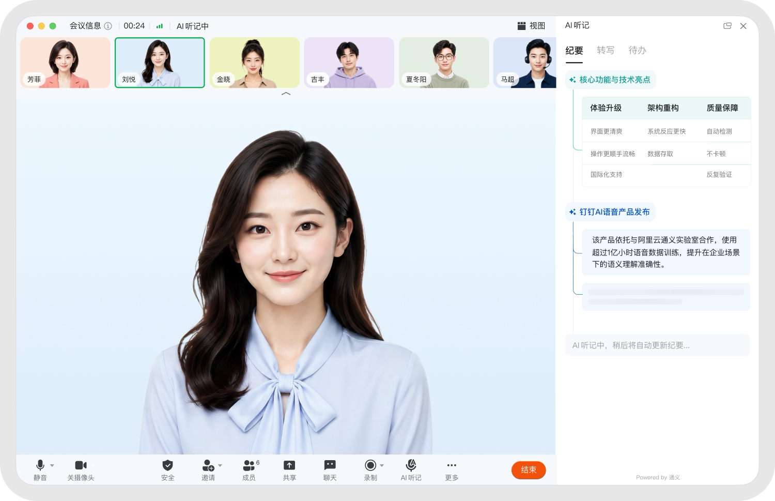Start recording the meeting
Screen dimensions: 775x501
[370, 470]
